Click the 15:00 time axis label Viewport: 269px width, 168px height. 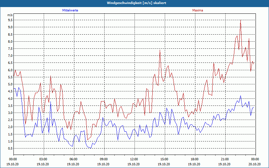[x=165, y=159]
